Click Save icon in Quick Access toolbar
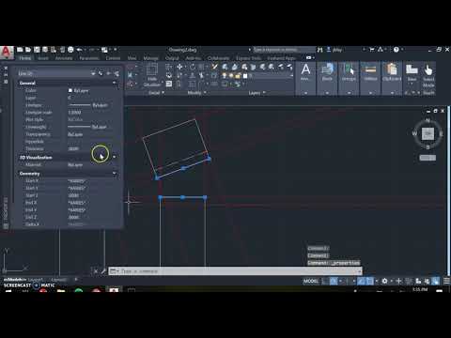The height and width of the screenshot is (338, 451). [37, 50]
